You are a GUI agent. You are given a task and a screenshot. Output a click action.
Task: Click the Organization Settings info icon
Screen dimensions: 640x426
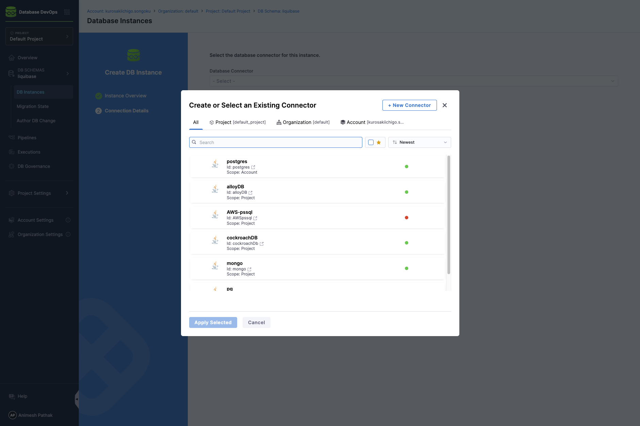(68, 234)
